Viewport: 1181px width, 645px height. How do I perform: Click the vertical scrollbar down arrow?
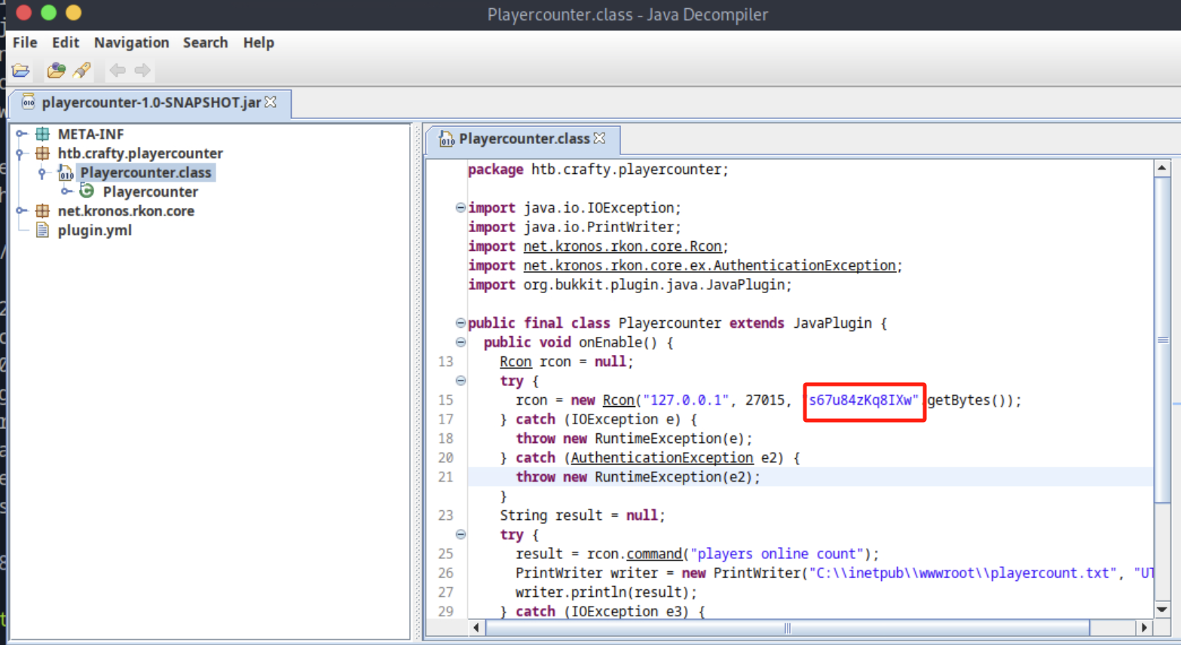pyautogui.click(x=1162, y=609)
